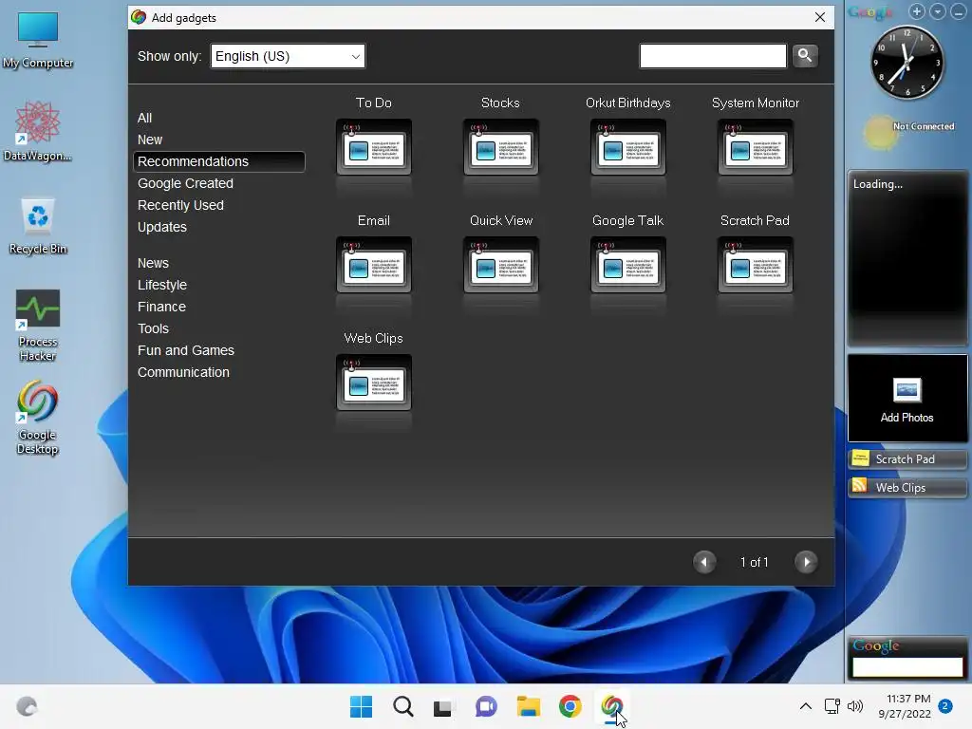Select the Scratch Pad gadget icon in dialog
Screen dimensions: 972x729
point(755,265)
